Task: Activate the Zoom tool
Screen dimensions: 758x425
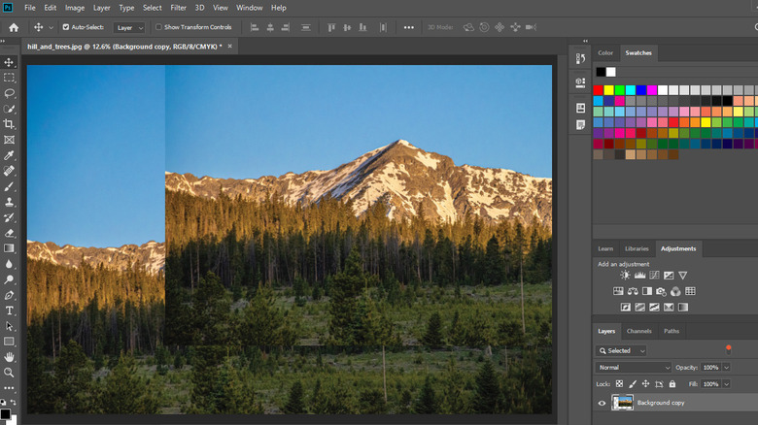Action: coord(10,373)
